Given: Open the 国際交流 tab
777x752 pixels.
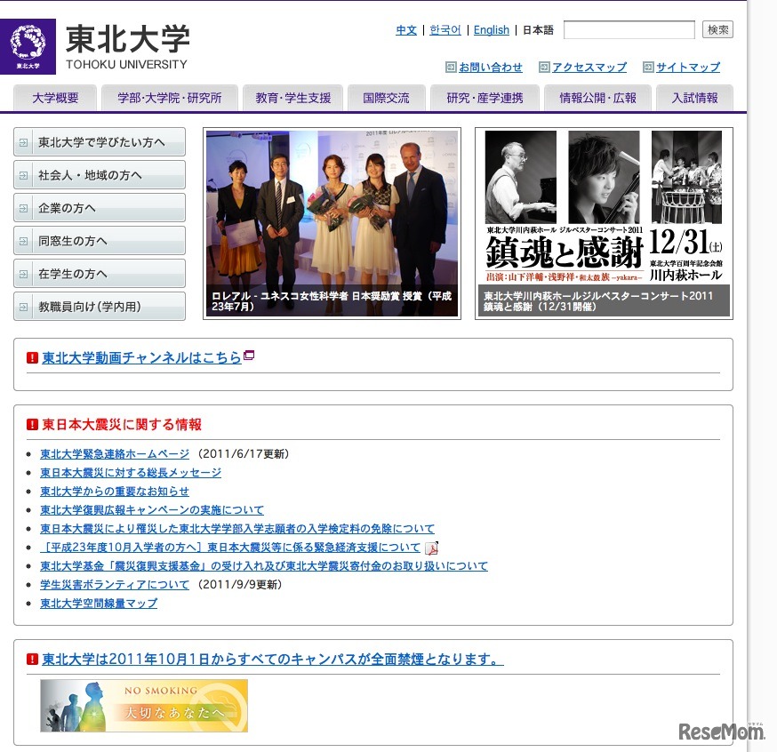Looking at the screenshot, I should coord(386,98).
